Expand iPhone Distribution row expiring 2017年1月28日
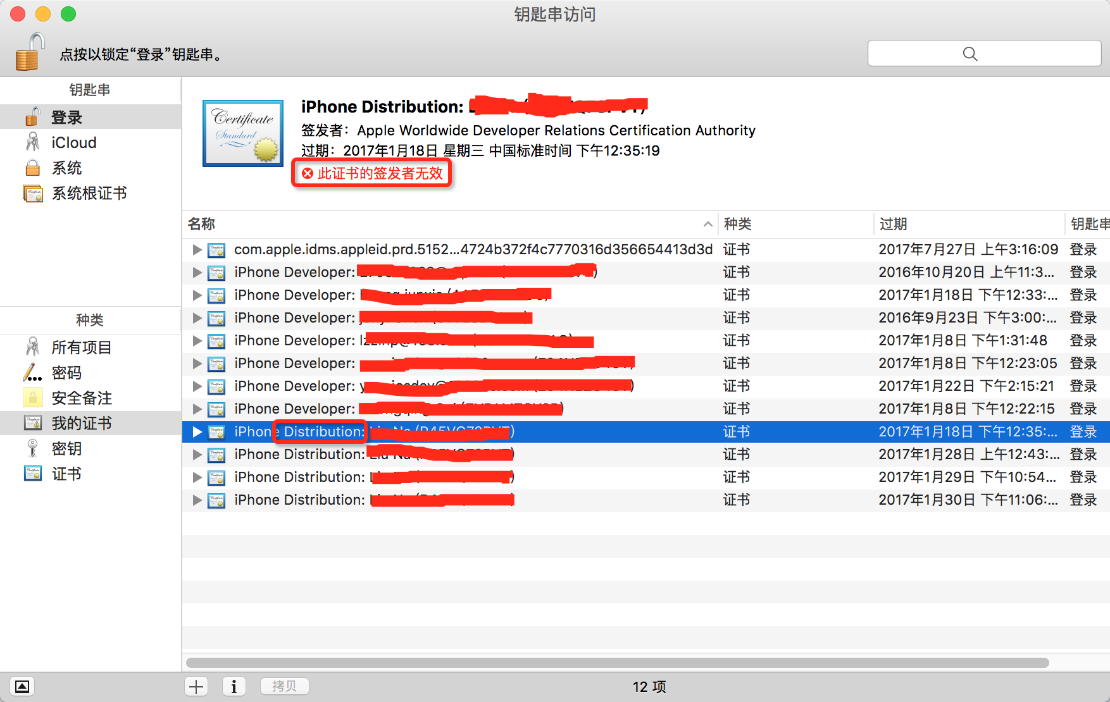The height and width of the screenshot is (702, 1110). click(x=197, y=455)
